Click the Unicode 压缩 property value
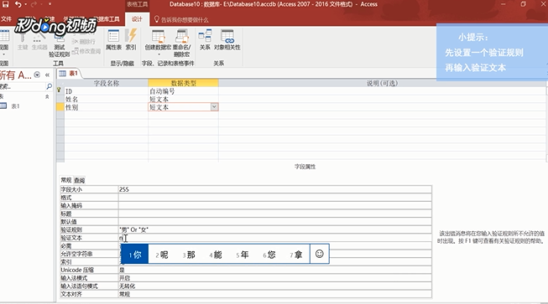The height and width of the screenshot is (304, 548). [x=274, y=270]
